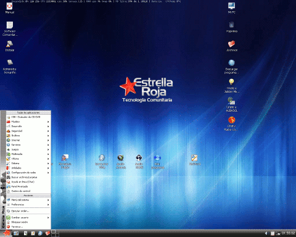This screenshot has height=237, width=296.
Task: Open the Archivos folder icon
Action: point(232,46)
